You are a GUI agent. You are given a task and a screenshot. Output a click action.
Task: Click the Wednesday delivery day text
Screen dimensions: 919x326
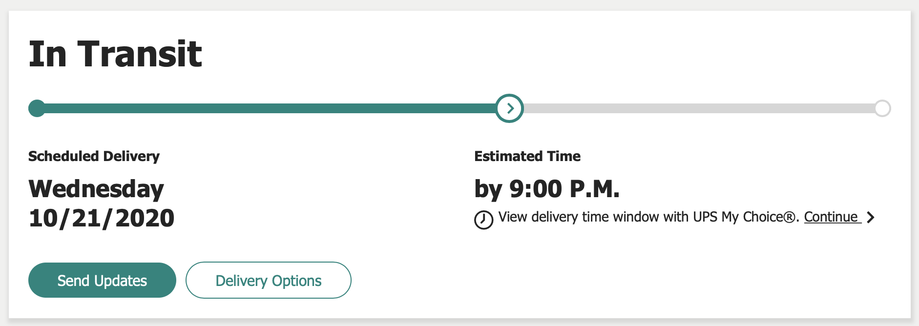(x=96, y=189)
